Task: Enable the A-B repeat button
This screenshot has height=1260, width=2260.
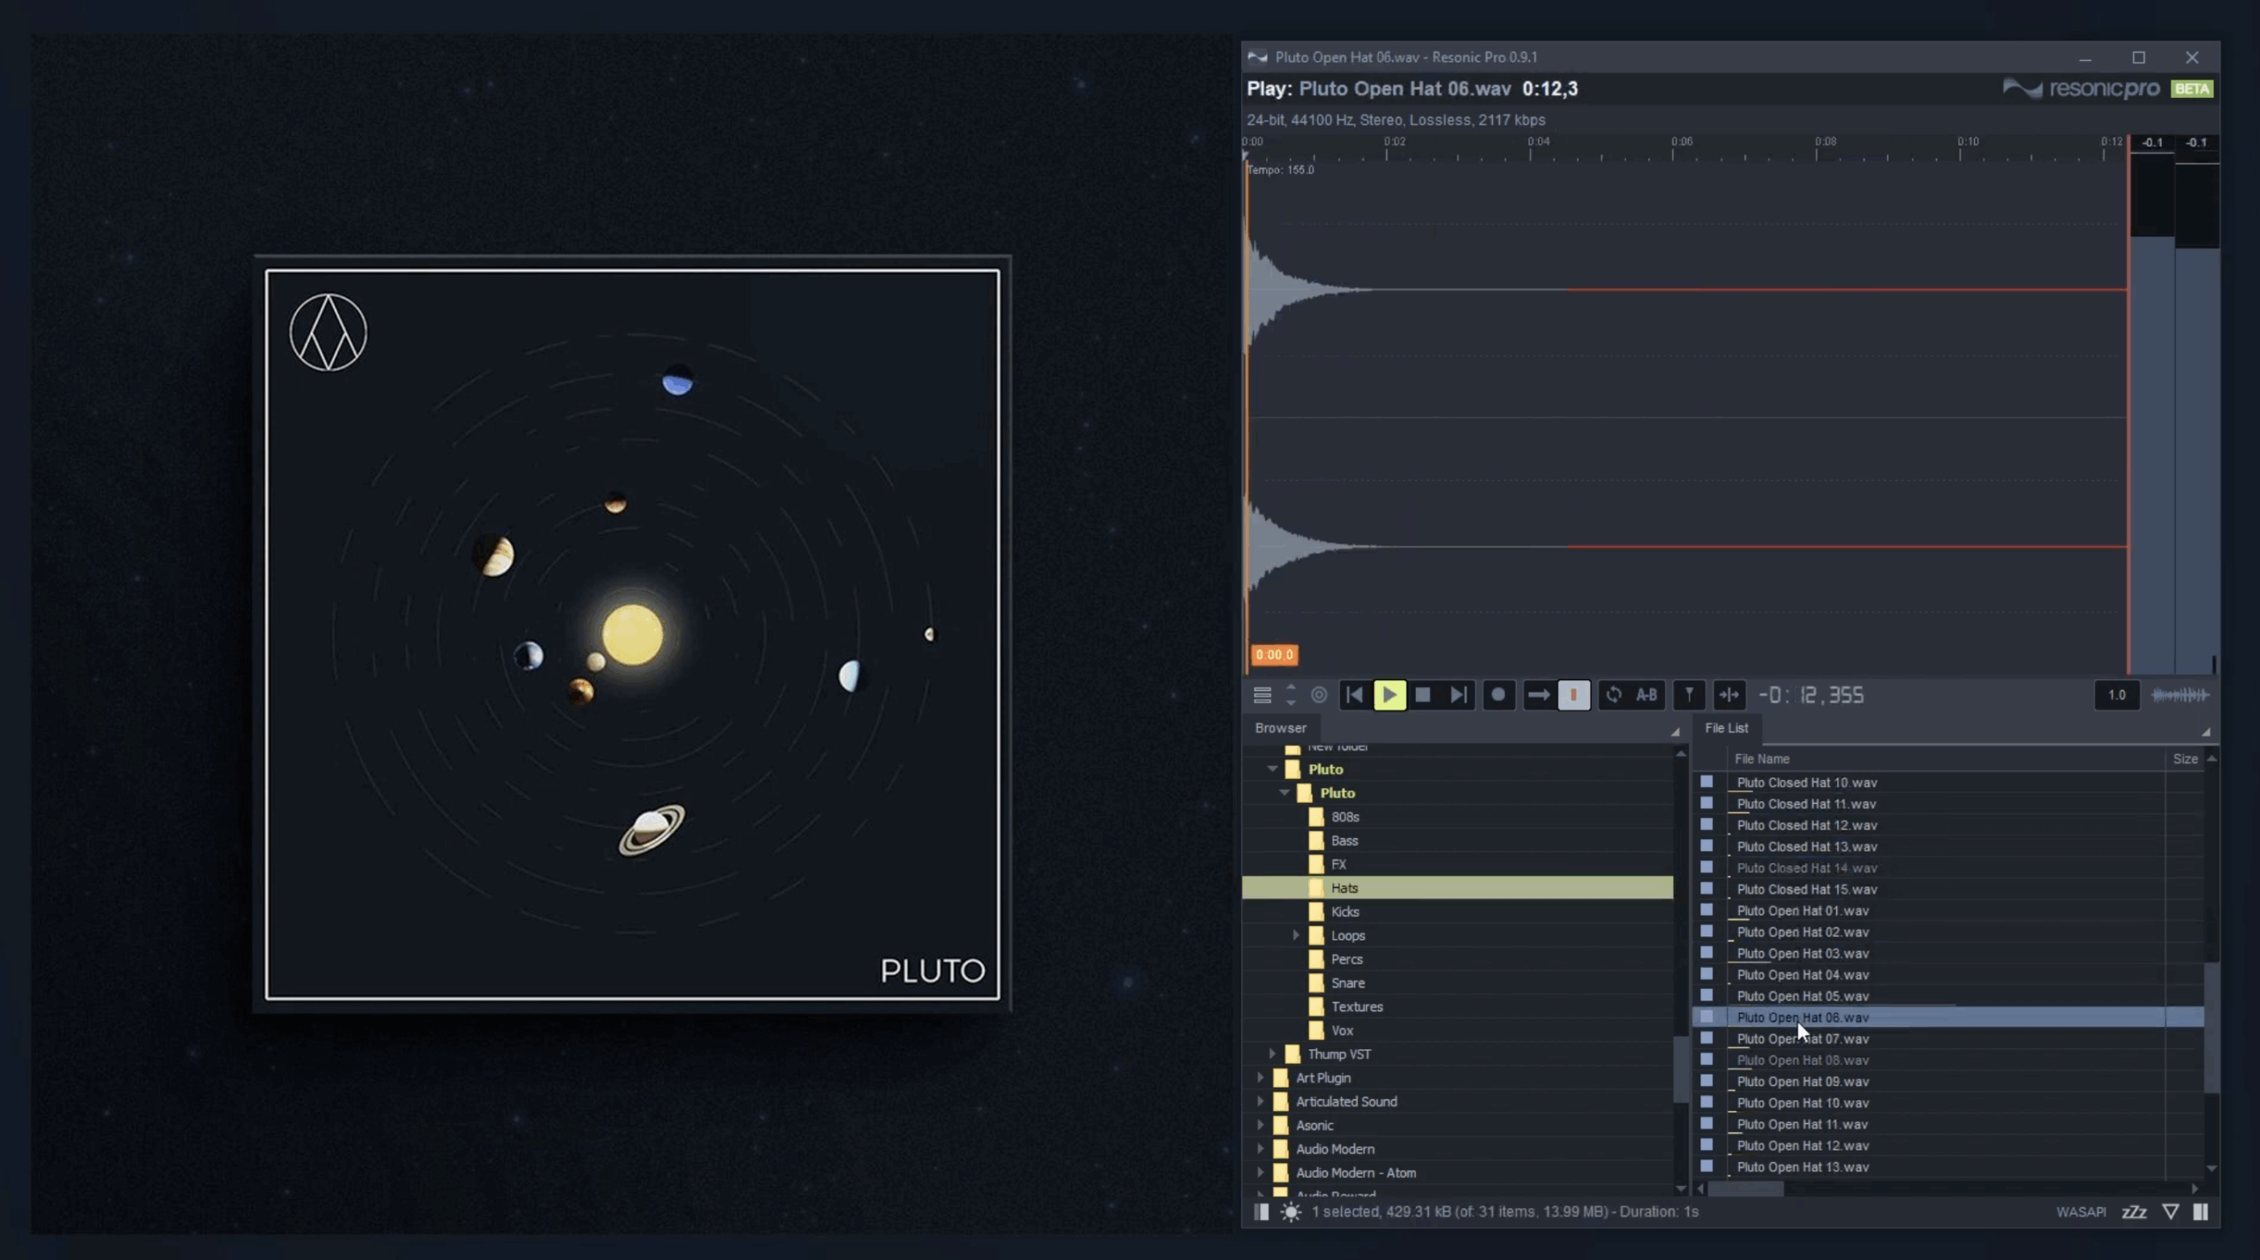Action: (1646, 695)
